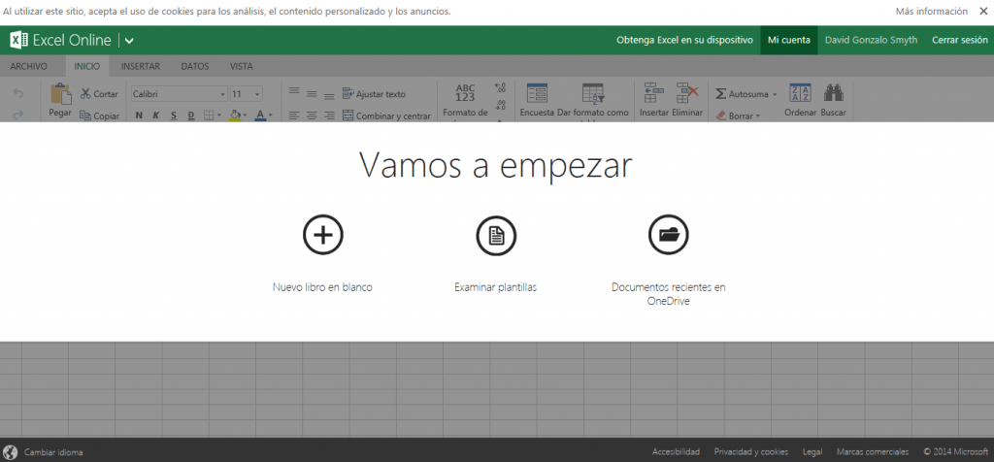Click the ABC 123 number format icon
This screenshot has width=994, height=462.
tap(465, 93)
